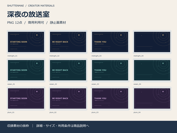Click the plum_01 file name label

(11, 112)
